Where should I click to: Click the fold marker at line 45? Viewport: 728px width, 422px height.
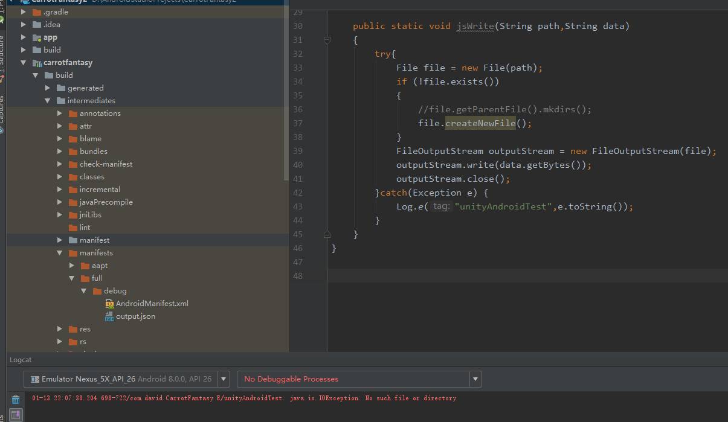pyautogui.click(x=327, y=234)
